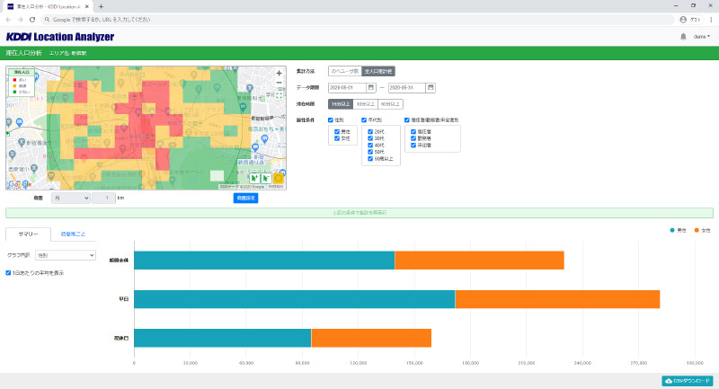Screen dimensions: 719x389
Task: Uncheck the 50代 checkbox
Action: pyautogui.click(x=370, y=152)
